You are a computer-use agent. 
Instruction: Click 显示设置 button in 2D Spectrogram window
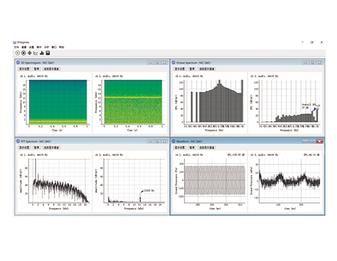24,69
